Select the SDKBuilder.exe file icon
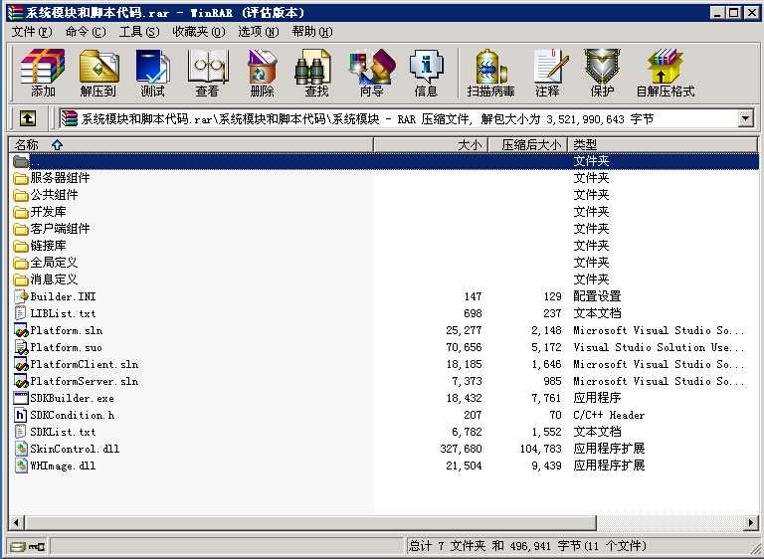Image resolution: width=764 pixels, height=559 pixels. click(21, 398)
